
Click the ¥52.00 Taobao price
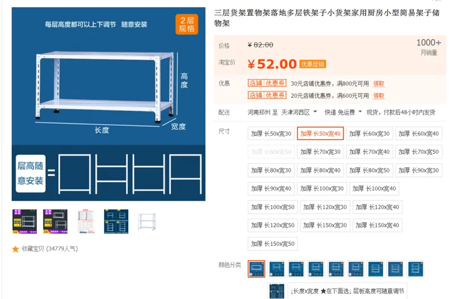(x=272, y=64)
